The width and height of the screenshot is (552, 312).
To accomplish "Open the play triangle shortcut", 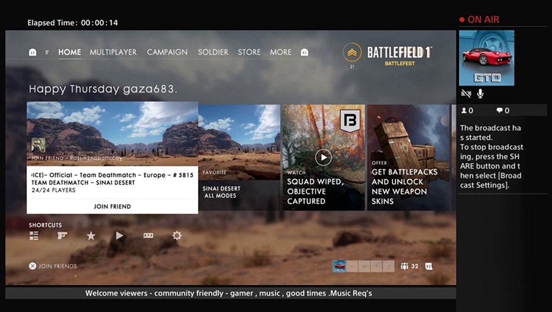I will 119,236.
